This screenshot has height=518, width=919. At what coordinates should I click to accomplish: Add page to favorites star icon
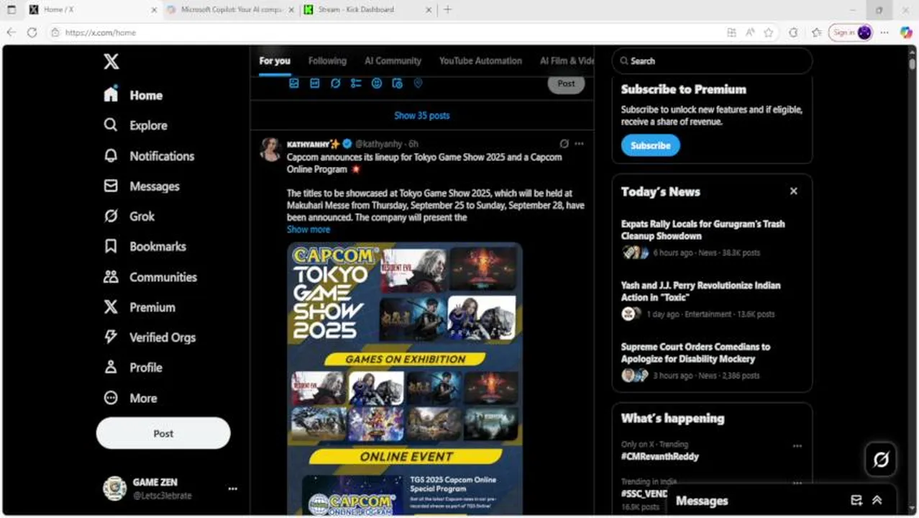tap(769, 32)
